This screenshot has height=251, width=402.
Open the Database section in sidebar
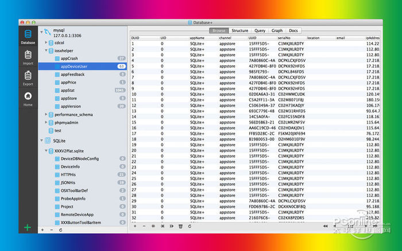[x=28, y=36]
